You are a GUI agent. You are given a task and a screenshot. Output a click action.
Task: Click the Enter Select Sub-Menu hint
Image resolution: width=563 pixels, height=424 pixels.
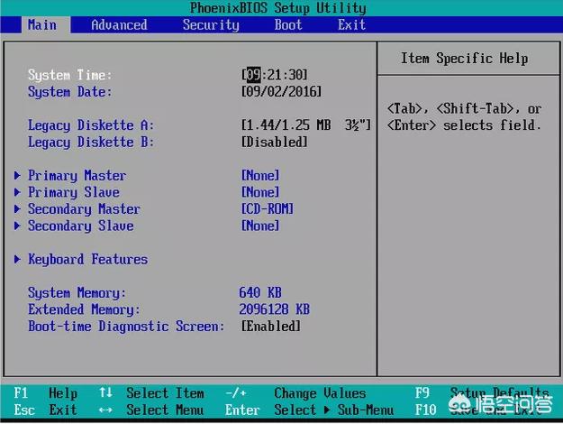310,410
